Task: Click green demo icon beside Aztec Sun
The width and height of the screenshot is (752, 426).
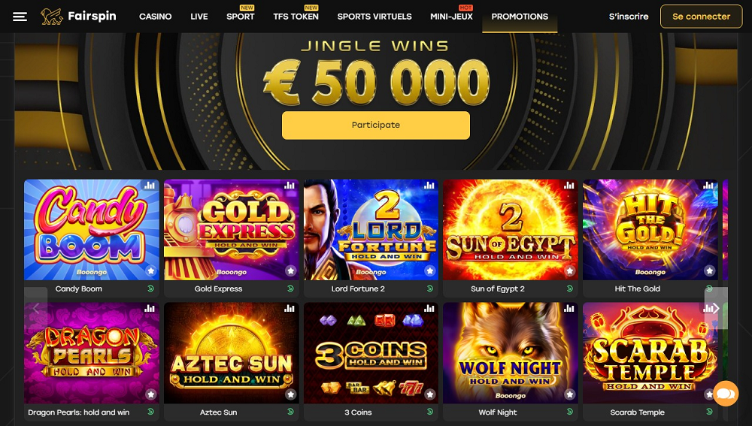Action: click(290, 412)
